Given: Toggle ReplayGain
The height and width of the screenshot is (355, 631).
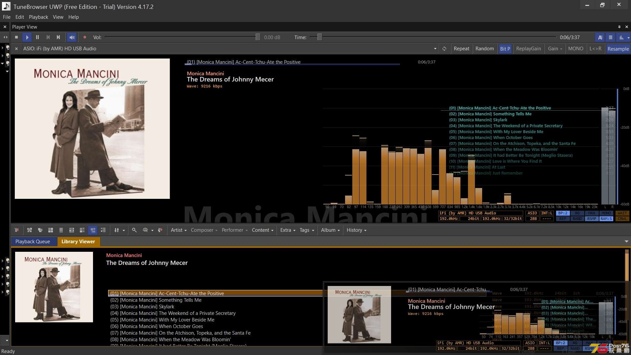Looking at the screenshot, I should (528, 49).
